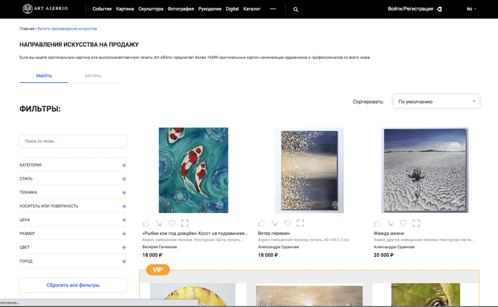Click the 20 000 ₽ price of Жажда жизни
Image resolution: width=498 pixels, height=307 pixels.
coord(384,255)
